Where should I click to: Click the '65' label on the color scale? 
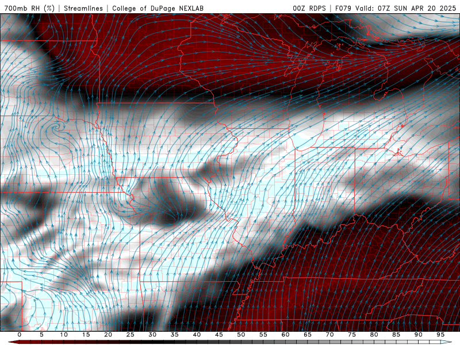point(308,335)
